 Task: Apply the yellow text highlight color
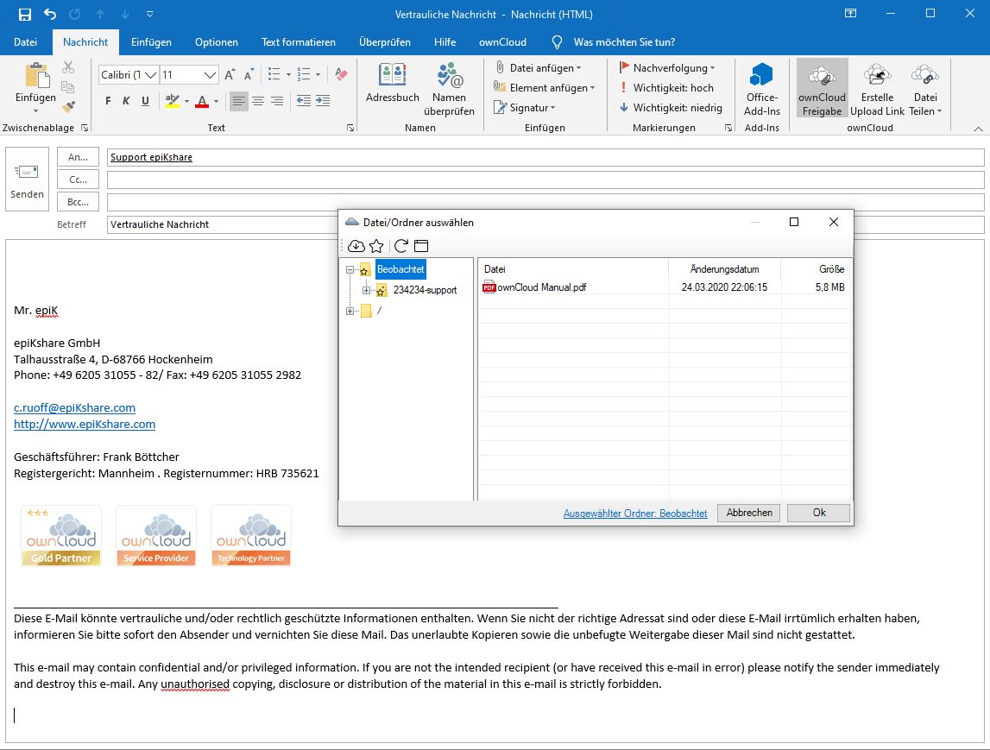(172, 101)
